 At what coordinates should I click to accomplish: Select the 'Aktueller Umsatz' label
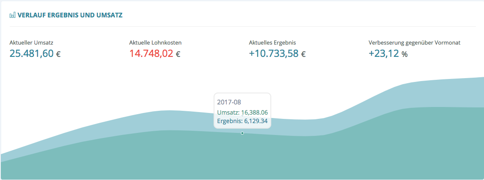31,42
